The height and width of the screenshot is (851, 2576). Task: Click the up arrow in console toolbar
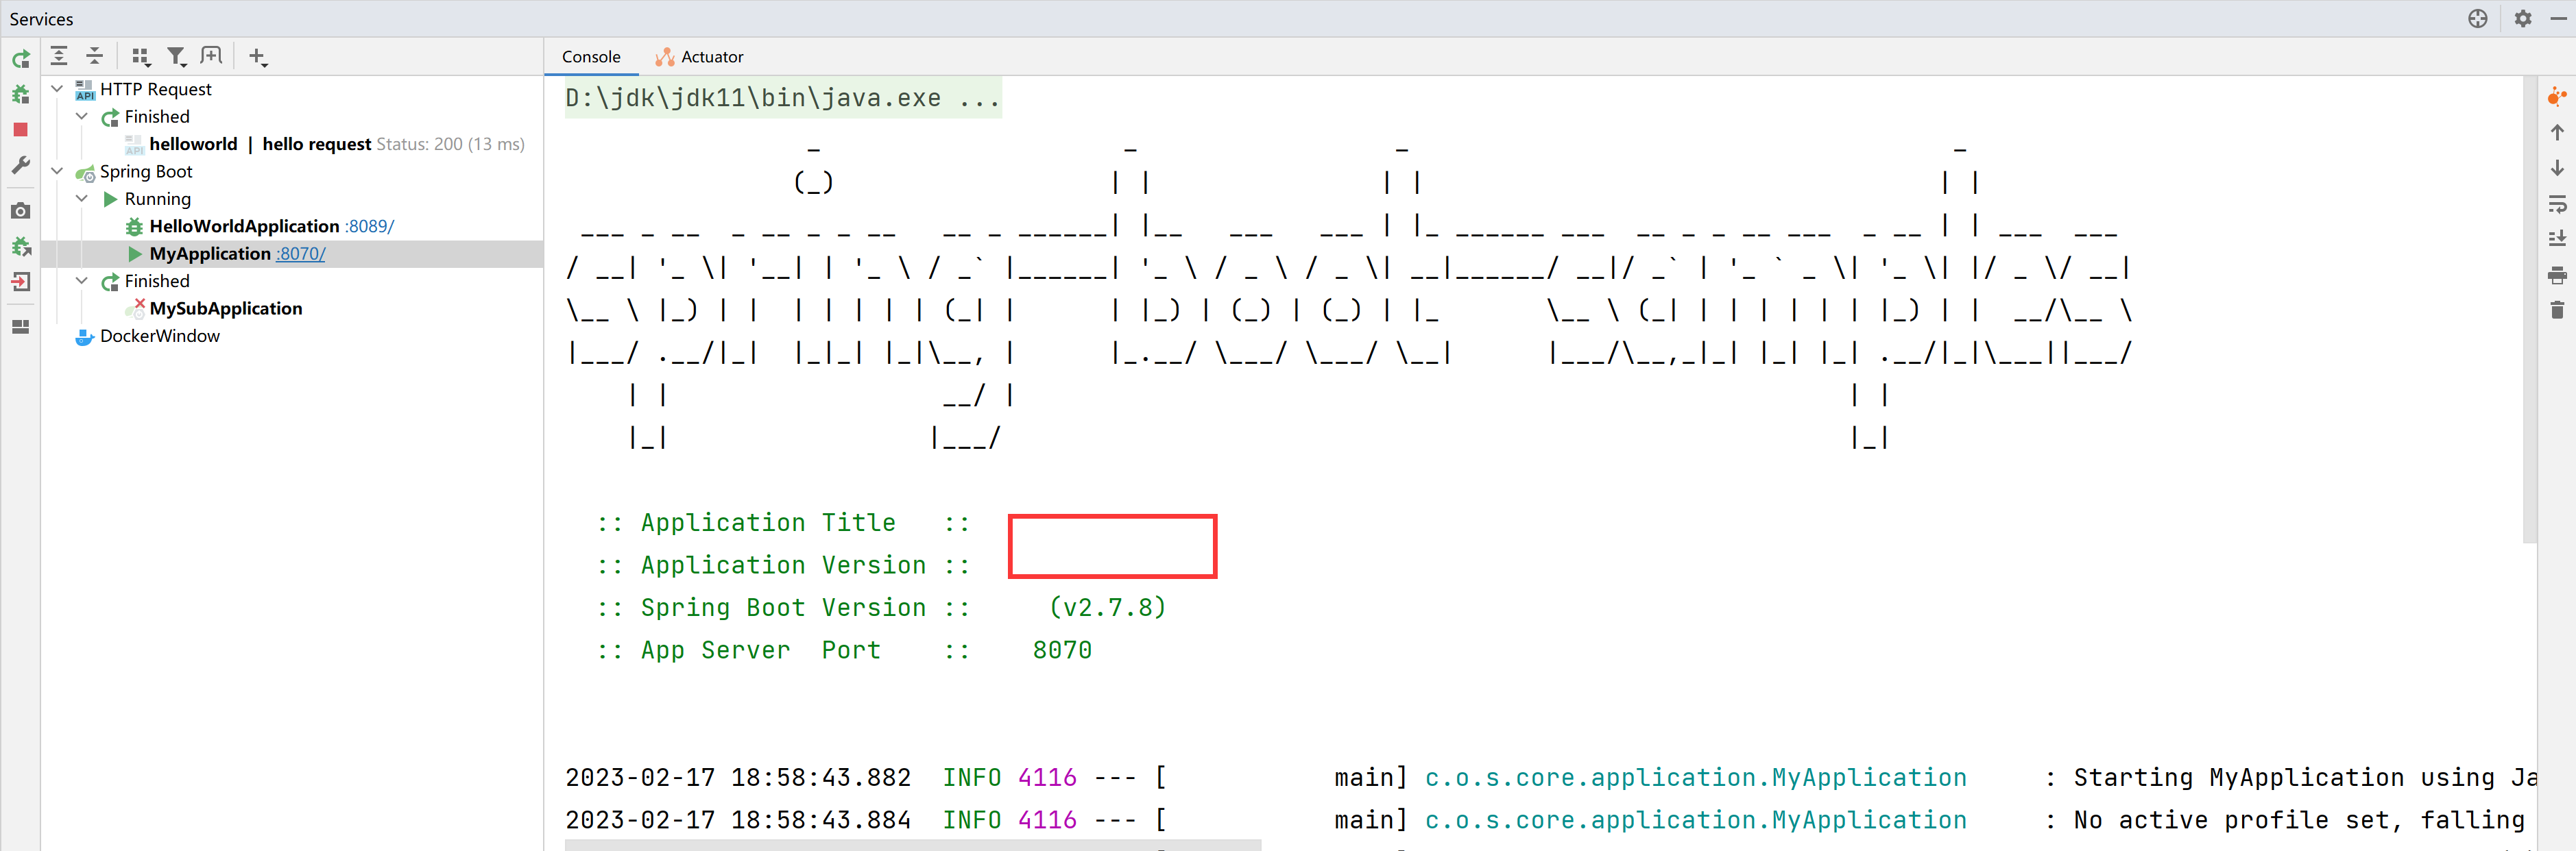(2557, 132)
